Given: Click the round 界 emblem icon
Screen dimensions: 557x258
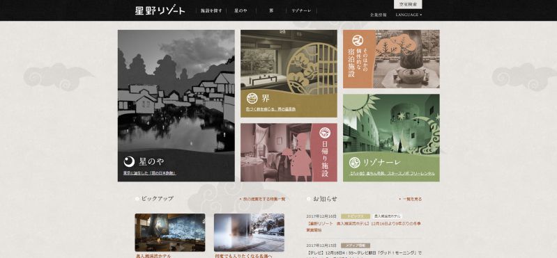Looking at the screenshot, I should (x=252, y=98).
